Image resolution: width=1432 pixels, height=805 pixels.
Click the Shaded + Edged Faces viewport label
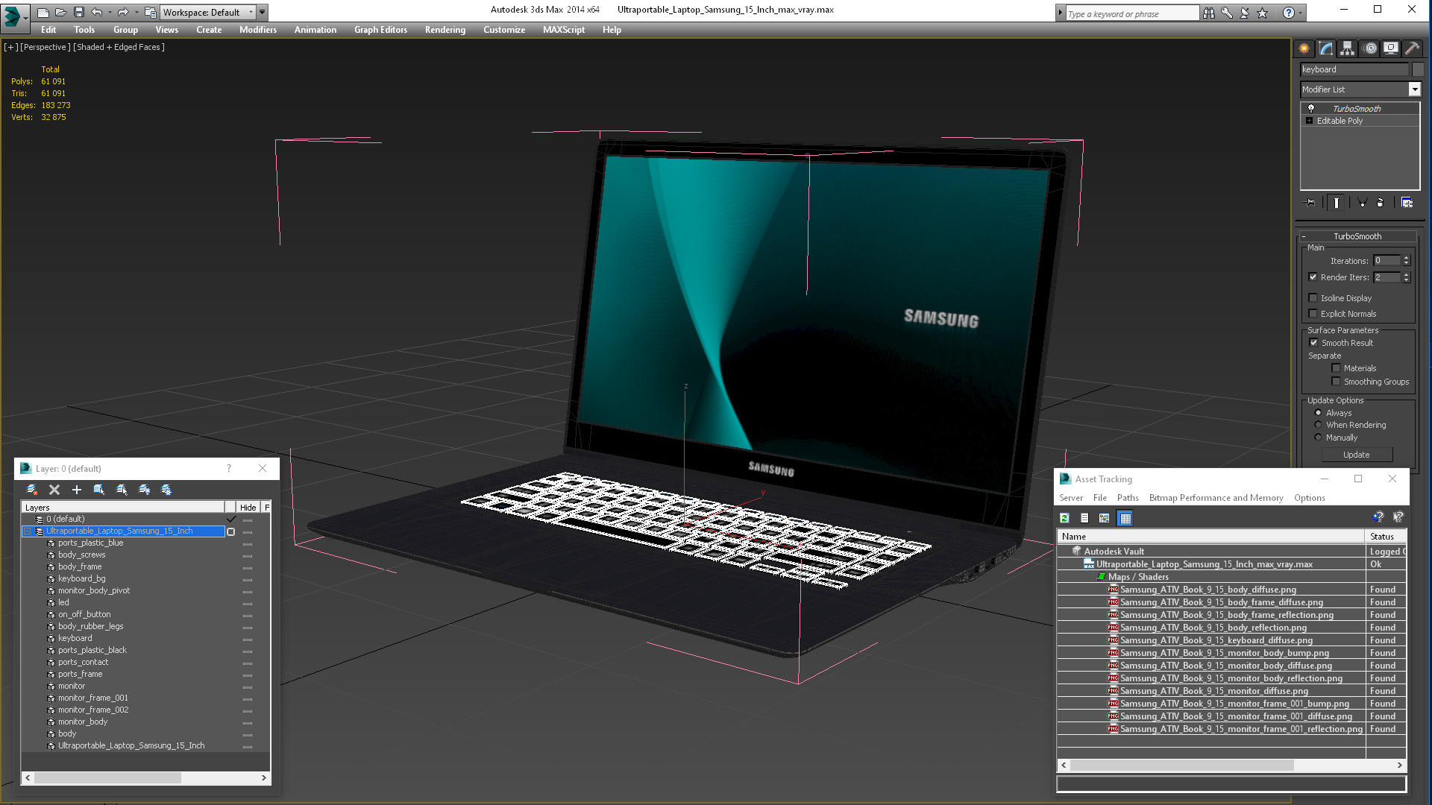[x=119, y=47]
